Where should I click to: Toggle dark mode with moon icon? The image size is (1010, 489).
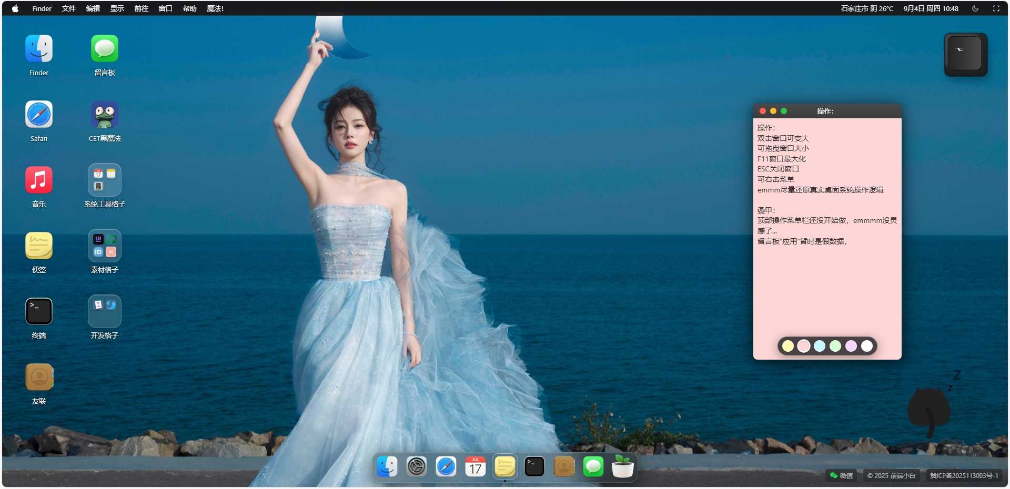click(x=975, y=8)
